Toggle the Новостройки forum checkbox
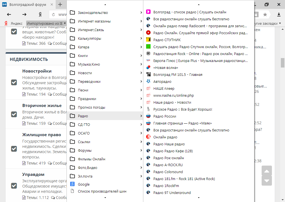 14,83
